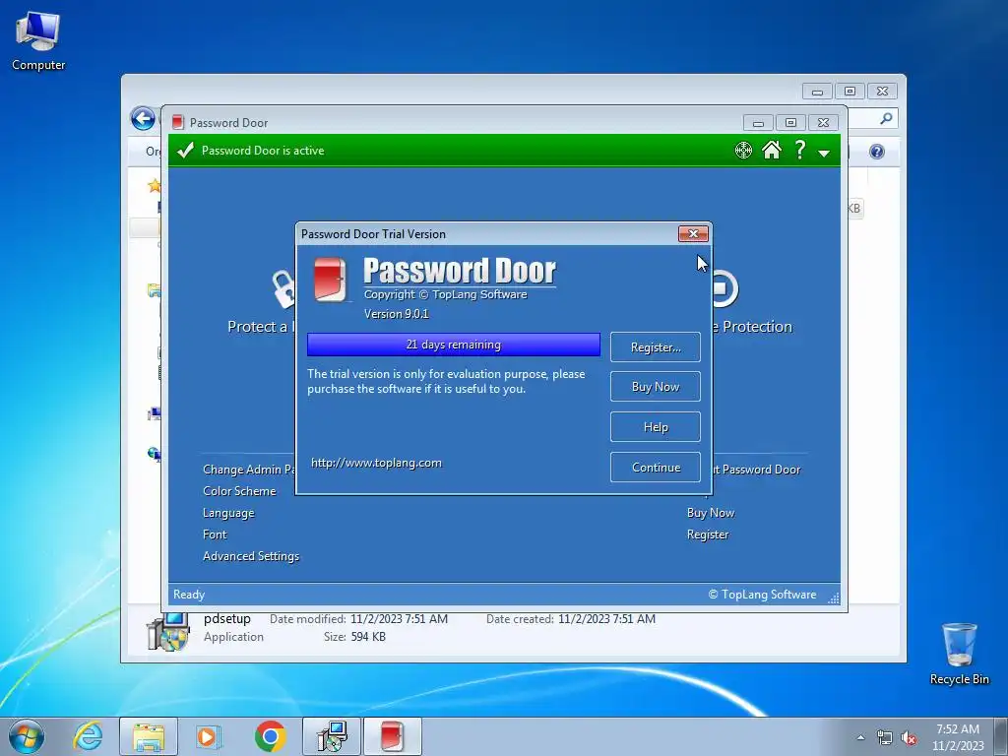Image resolution: width=1008 pixels, height=756 pixels.
Task: Open Color Scheme settings
Action: click(x=239, y=491)
